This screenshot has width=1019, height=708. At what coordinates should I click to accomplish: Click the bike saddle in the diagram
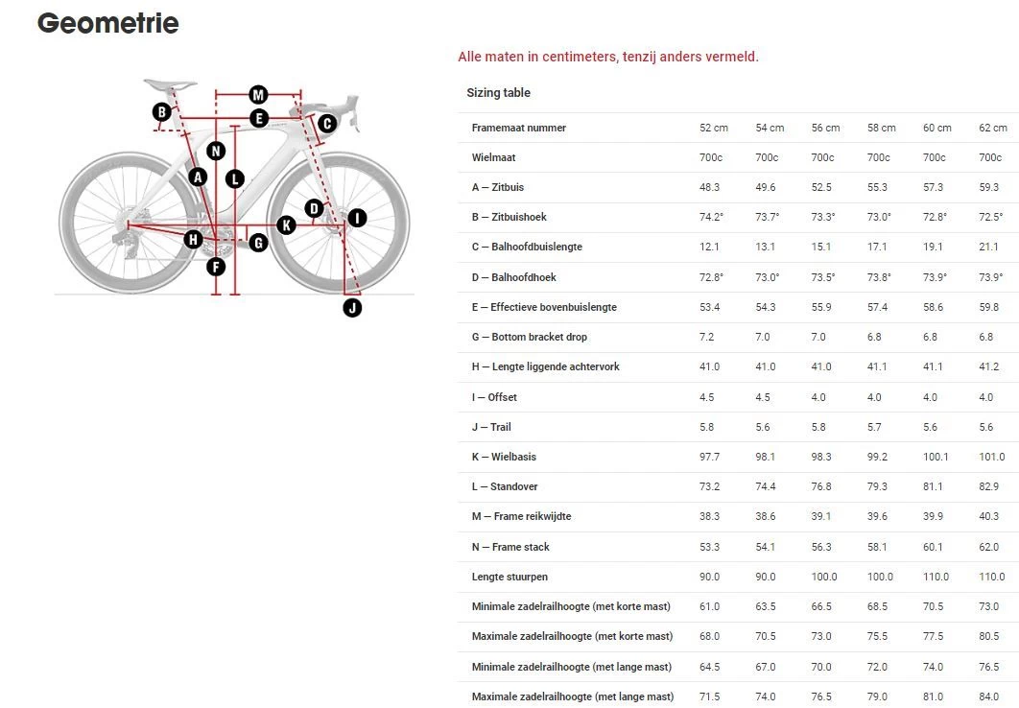click(x=171, y=85)
